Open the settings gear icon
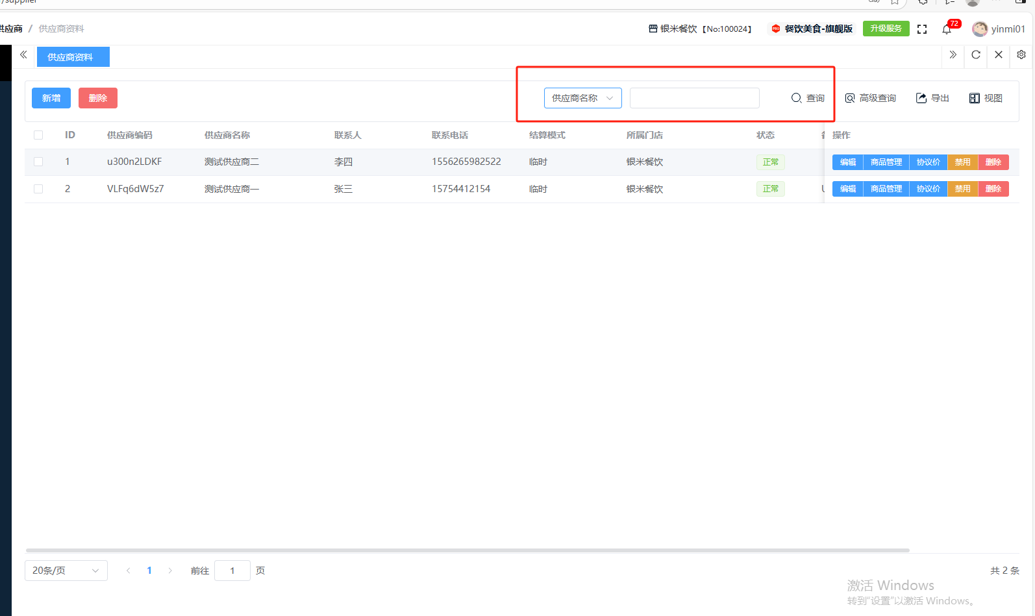This screenshot has height=616, width=1035. click(x=1021, y=55)
